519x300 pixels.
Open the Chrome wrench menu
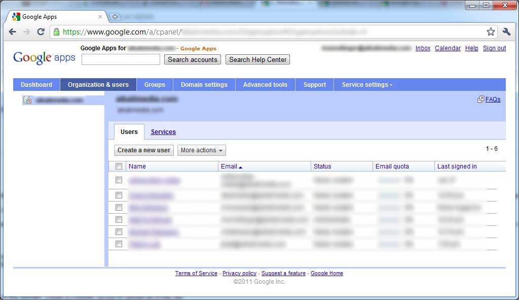pyautogui.click(x=506, y=32)
